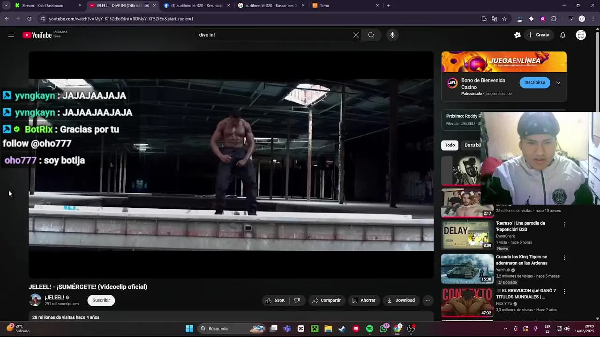
Task: Run search with the magnifier button
Action: click(371, 35)
